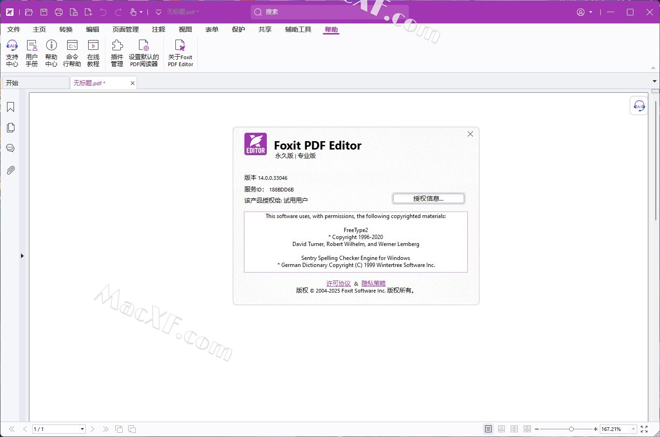Click the zoom slider handle
Viewport: 660px width, 437px height.
click(571, 429)
